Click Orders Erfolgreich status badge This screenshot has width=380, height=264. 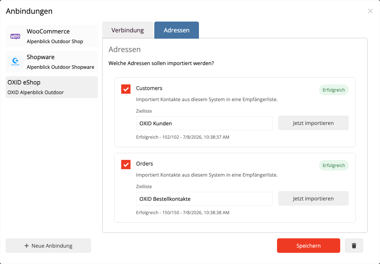coord(334,165)
